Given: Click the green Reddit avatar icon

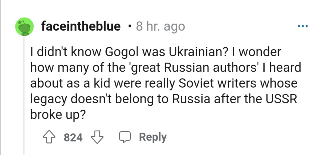Looking at the screenshot, I should pyautogui.click(x=24, y=27).
